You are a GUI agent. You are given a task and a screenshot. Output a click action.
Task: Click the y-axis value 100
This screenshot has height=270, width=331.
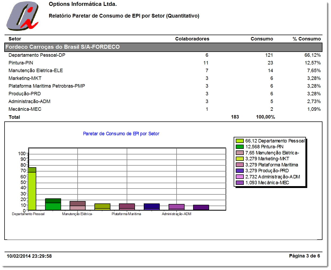22,154
